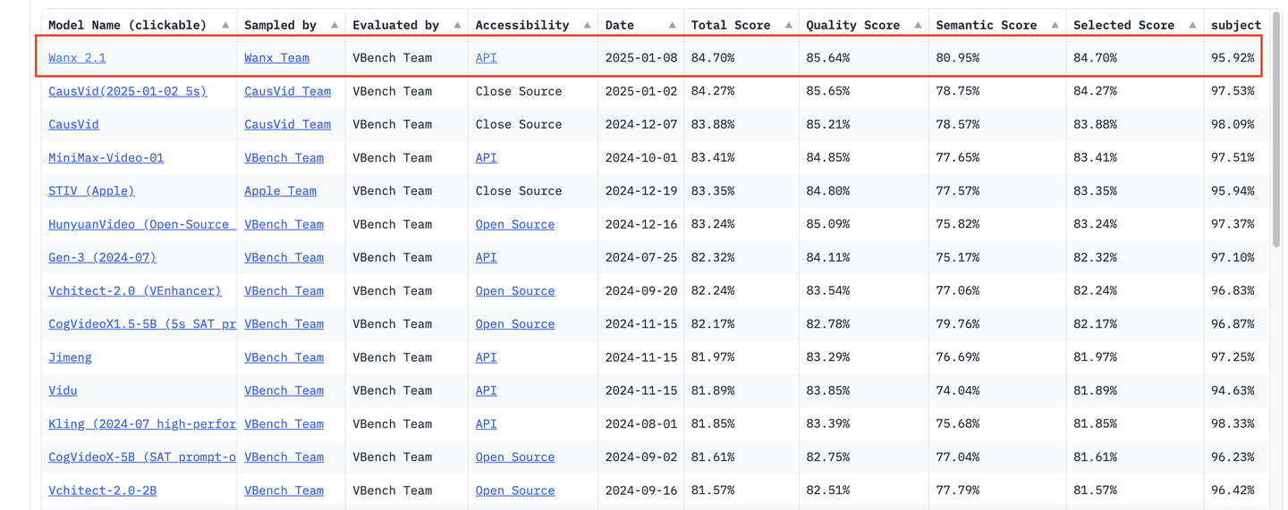Open MiniMax-Video-01 model page

[x=106, y=158]
